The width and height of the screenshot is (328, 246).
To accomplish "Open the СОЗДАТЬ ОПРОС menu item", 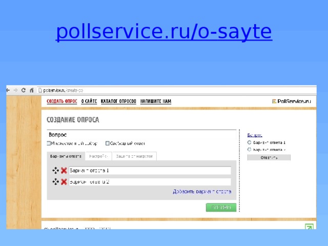I will tap(62, 101).
